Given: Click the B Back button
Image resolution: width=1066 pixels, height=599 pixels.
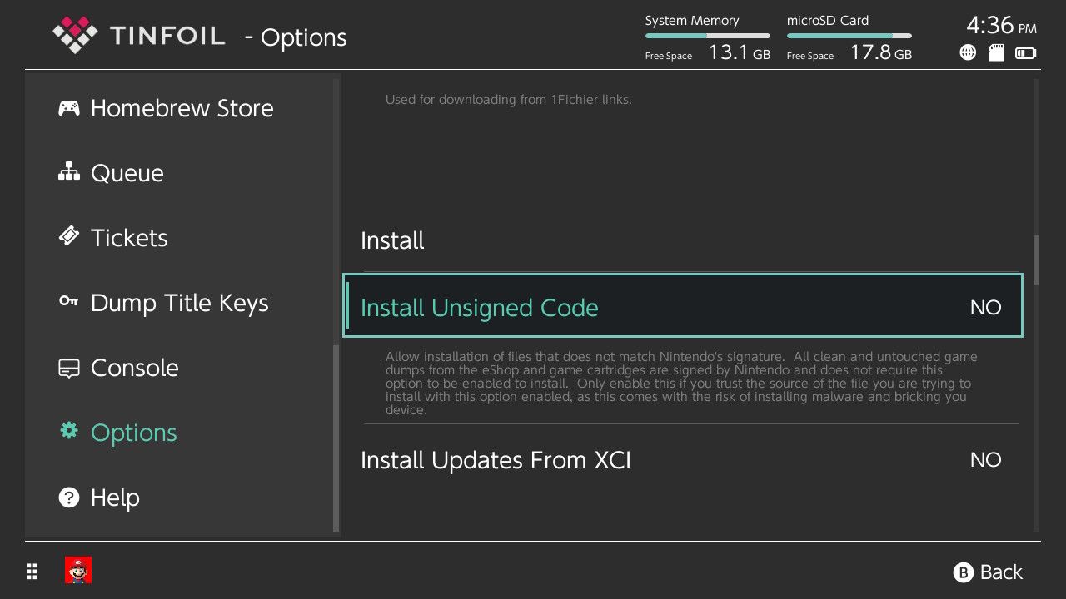Looking at the screenshot, I should [988, 572].
